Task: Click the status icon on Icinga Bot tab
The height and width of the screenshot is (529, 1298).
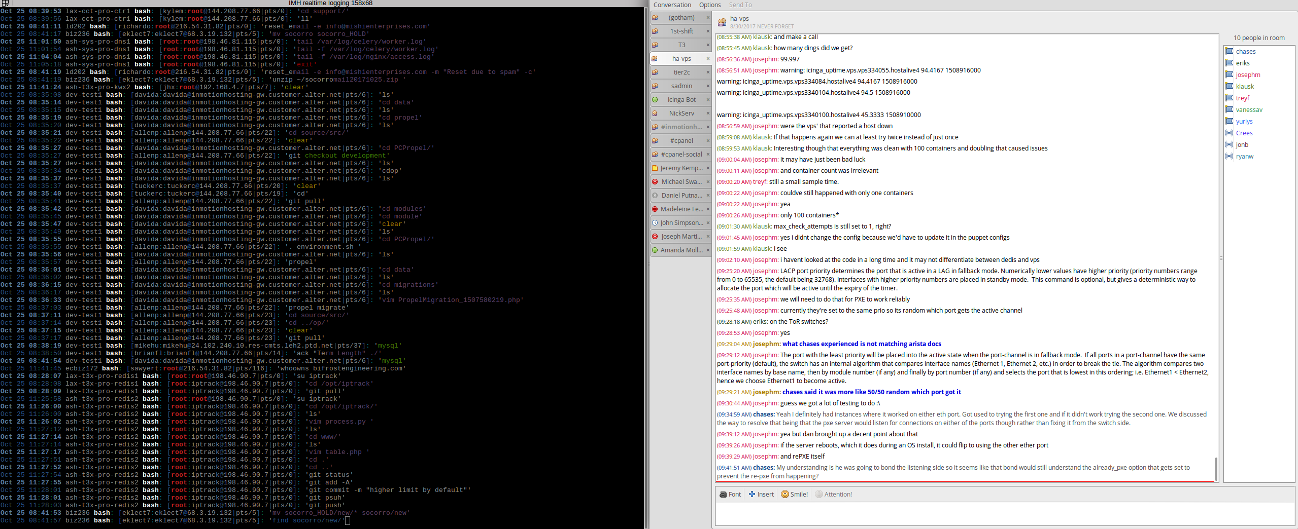Action: 655,100
